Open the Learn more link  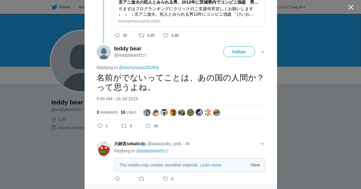[210, 165]
